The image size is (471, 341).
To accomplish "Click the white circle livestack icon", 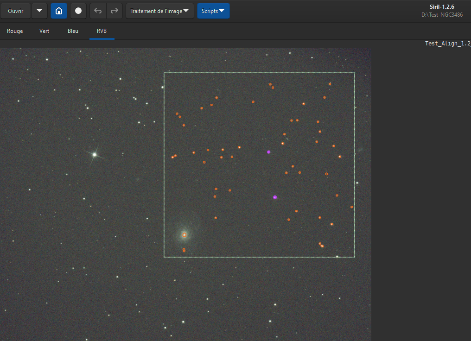I will 78,11.
